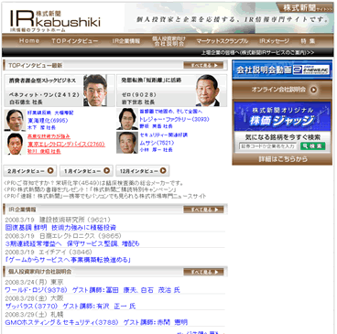
Task: Click the 会社説明会動画 banner
Action: (282, 70)
